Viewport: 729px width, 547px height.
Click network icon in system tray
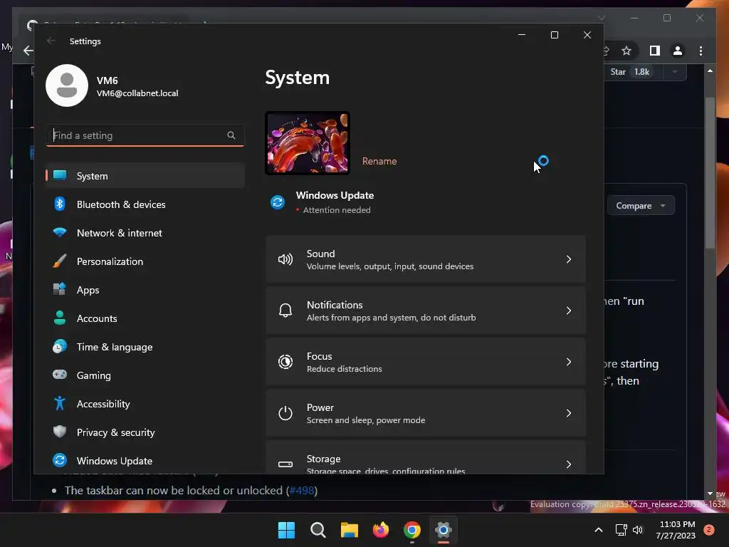(621, 530)
